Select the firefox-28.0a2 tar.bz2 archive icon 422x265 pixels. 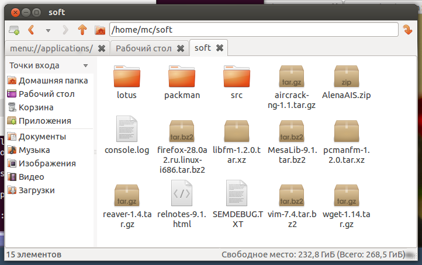click(x=182, y=131)
